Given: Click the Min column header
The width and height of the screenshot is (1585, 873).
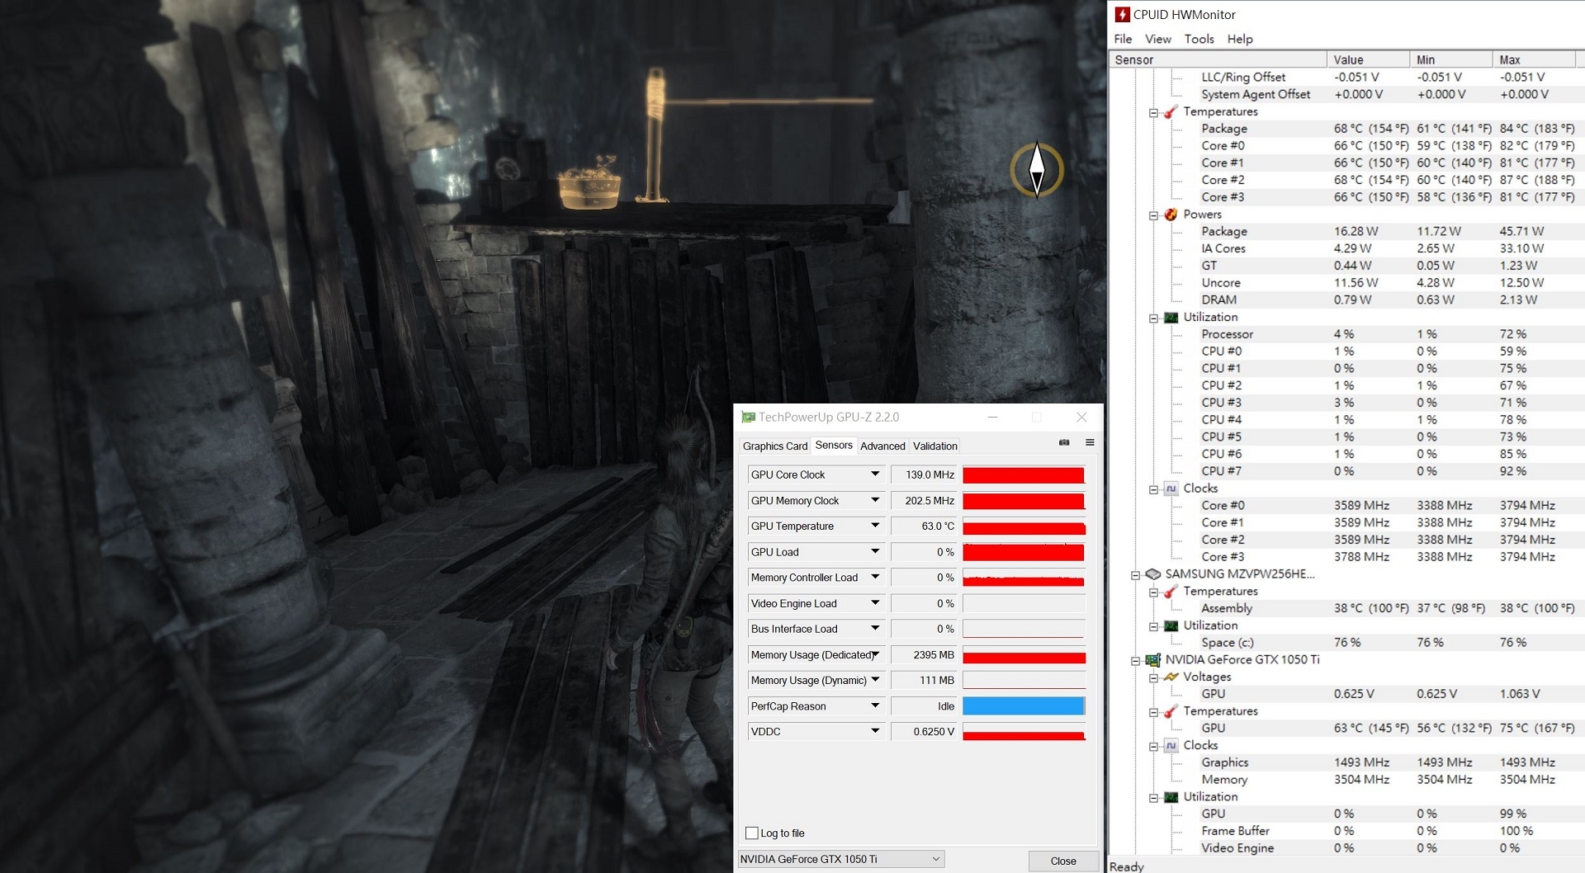Looking at the screenshot, I should pyautogui.click(x=1451, y=59).
